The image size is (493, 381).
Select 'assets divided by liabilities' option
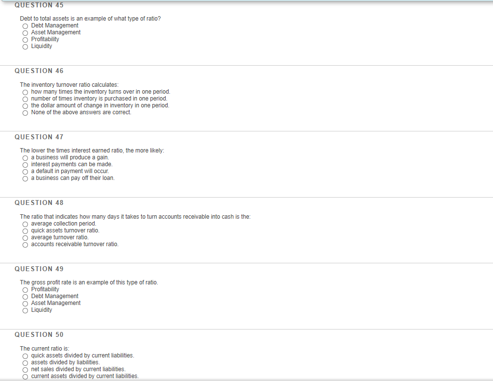click(x=25, y=363)
